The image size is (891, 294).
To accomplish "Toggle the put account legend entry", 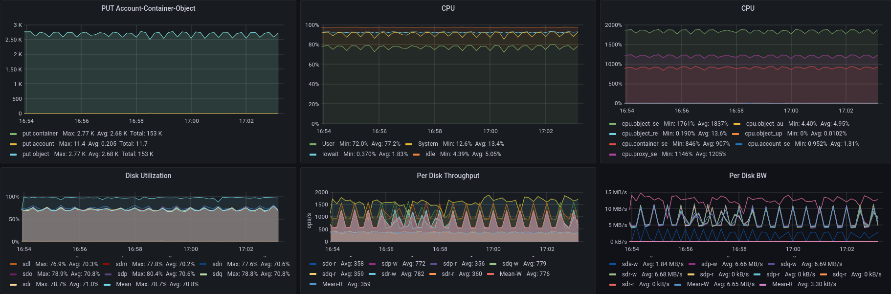I will (x=38, y=144).
